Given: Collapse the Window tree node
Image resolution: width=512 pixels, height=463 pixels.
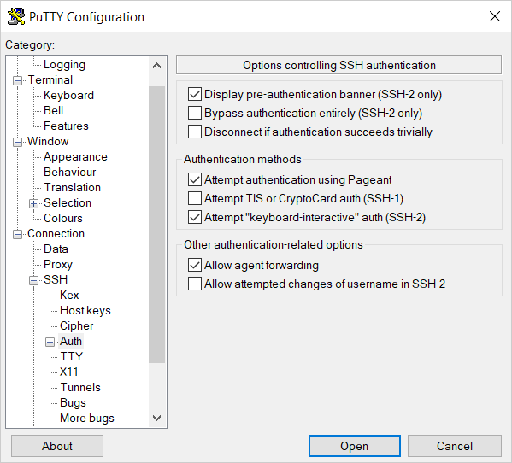Looking at the screenshot, I should pyautogui.click(x=17, y=142).
